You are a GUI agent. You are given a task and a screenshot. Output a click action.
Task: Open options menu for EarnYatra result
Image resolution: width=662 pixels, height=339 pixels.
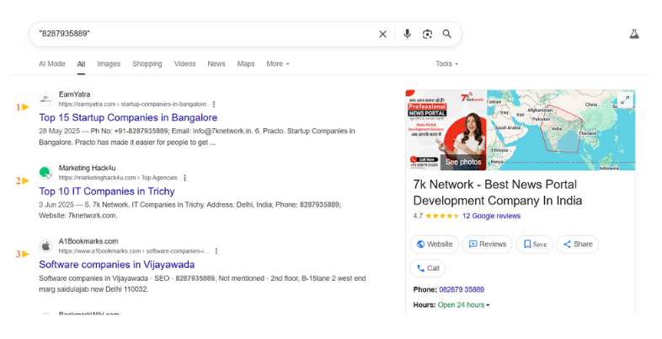(214, 104)
